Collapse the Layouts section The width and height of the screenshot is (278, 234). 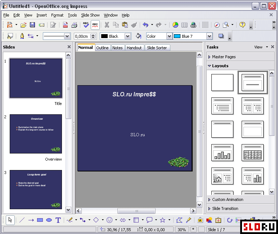coord(240,66)
